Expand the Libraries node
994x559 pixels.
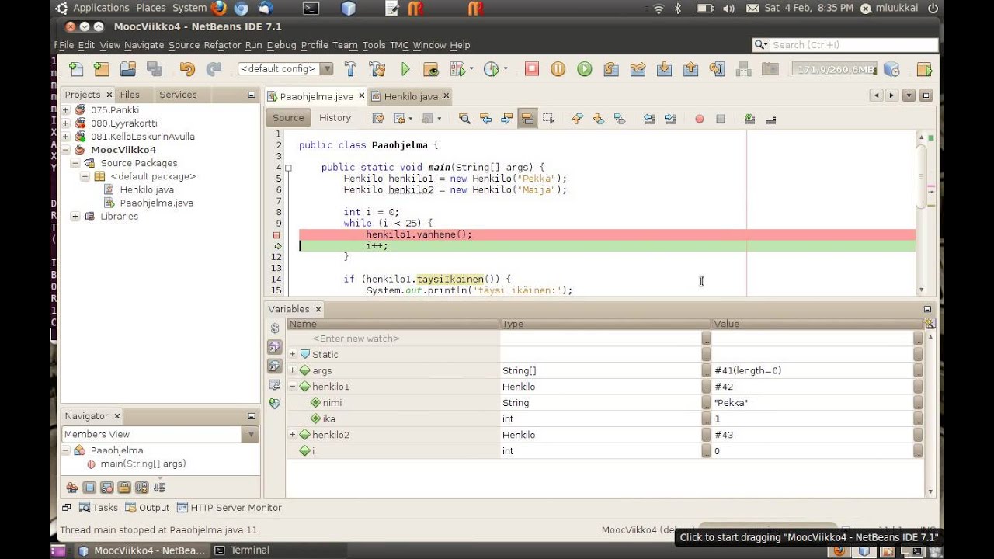point(75,217)
